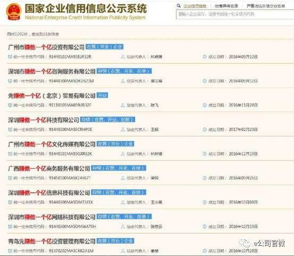Switch to the 经营异常名录 tab
Viewport: 294px width, 256px height.
[226, 6]
